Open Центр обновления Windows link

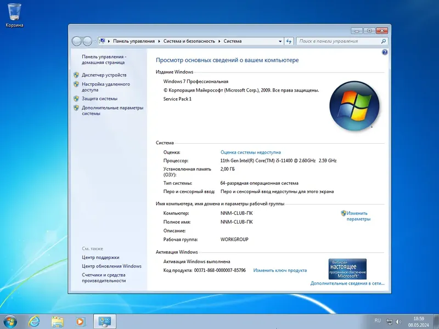[111, 266]
